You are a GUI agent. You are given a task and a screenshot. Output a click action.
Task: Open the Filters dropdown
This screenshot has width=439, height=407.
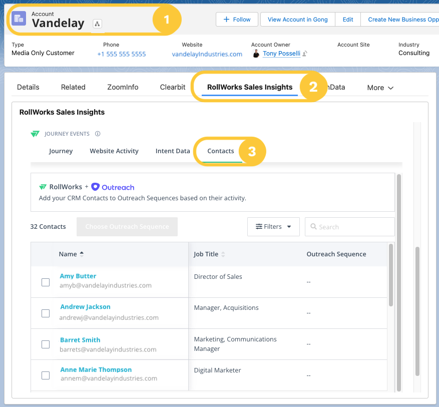click(x=273, y=227)
